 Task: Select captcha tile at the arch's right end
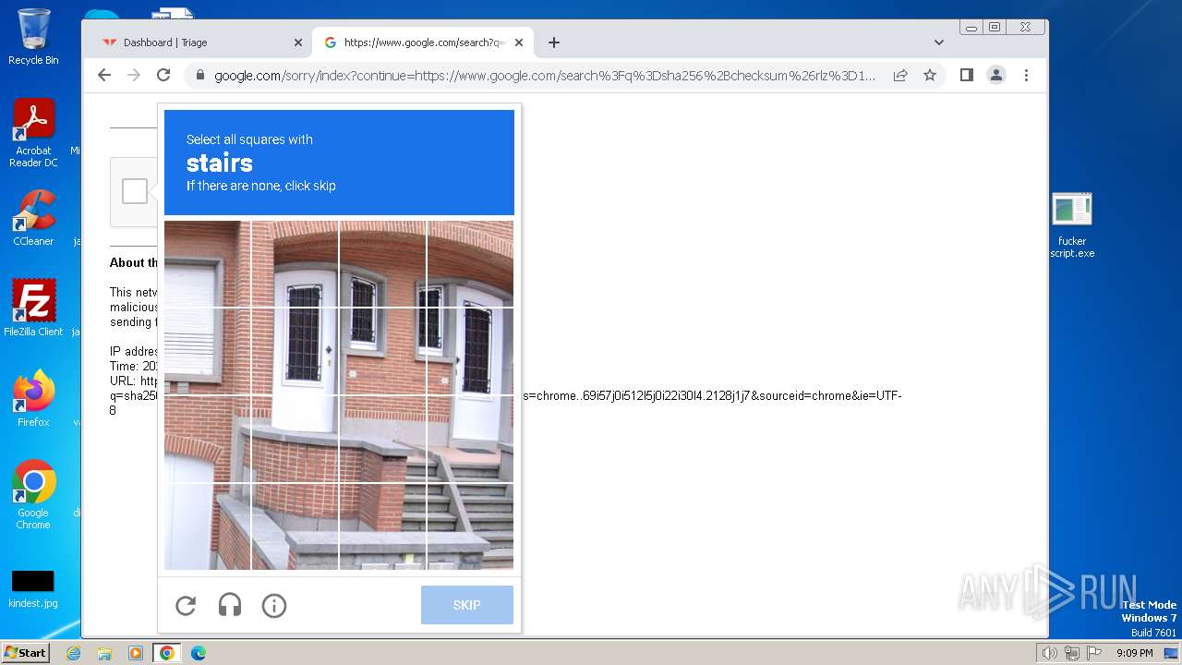[x=470, y=263]
